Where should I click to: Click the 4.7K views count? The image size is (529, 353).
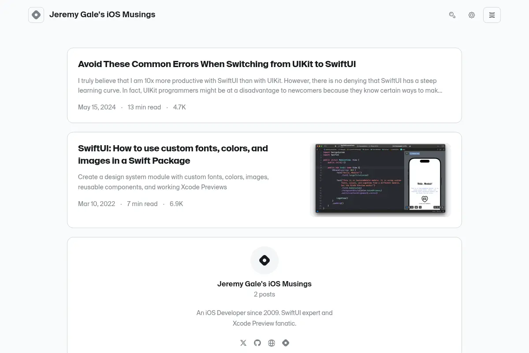point(179,107)
